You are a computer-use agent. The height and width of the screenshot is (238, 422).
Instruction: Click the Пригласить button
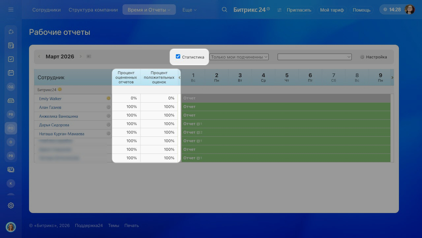tap(299, 10)
